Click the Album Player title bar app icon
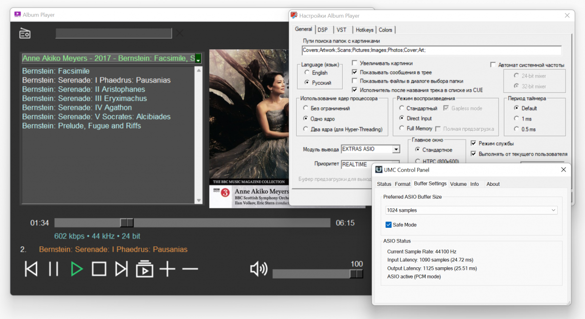This screenshot has height=319, width=585. 18,15
